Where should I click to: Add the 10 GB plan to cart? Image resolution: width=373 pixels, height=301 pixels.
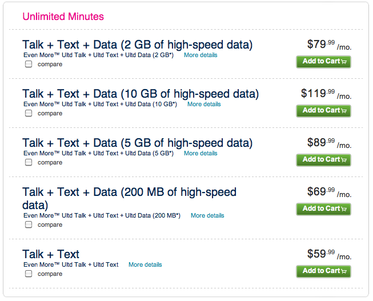click(323, 111)
